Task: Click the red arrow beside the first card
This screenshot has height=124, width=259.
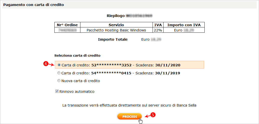Action: coord(51,65)
